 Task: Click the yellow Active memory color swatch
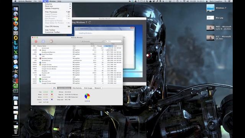(52, 97)
